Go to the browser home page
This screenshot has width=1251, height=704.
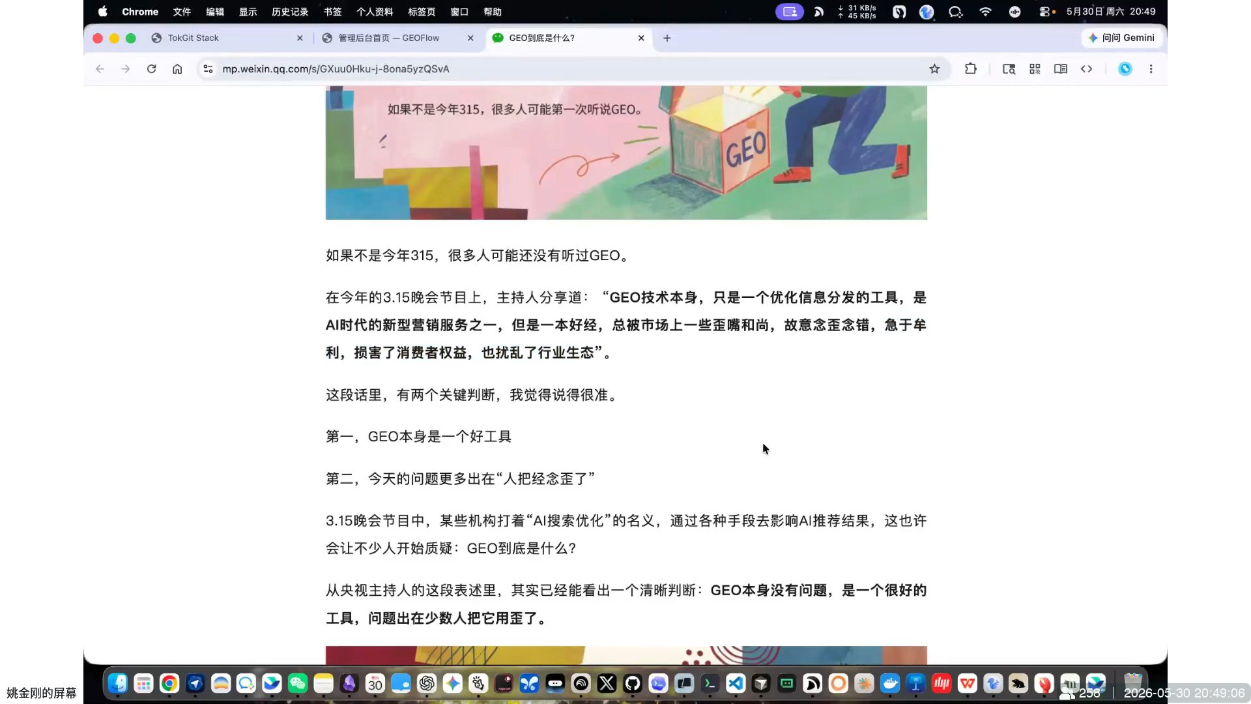click(x=177, y=69)
